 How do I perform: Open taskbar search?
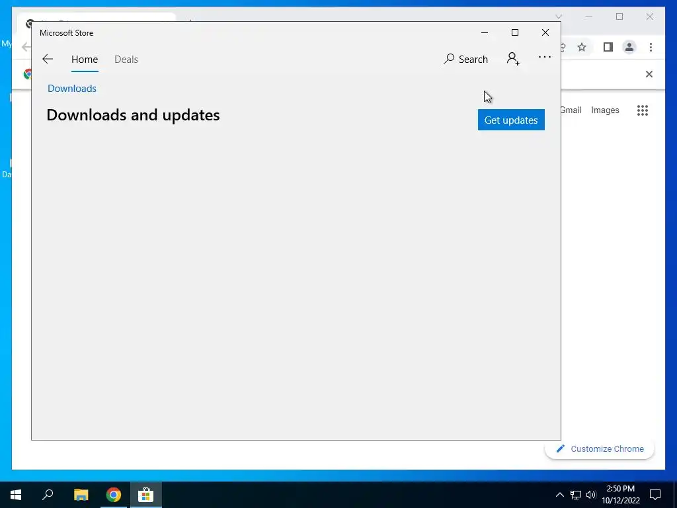click(48, 495)
